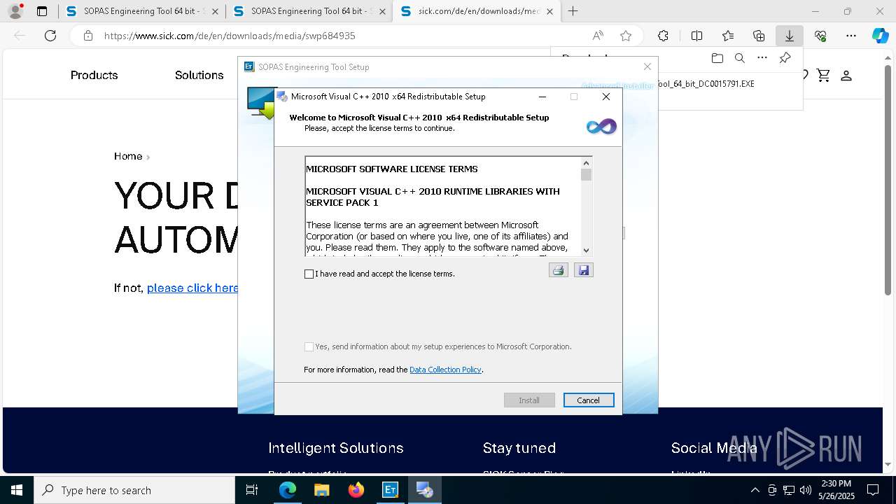Toggle split screen icon in Edge

(x=696, y=36)
